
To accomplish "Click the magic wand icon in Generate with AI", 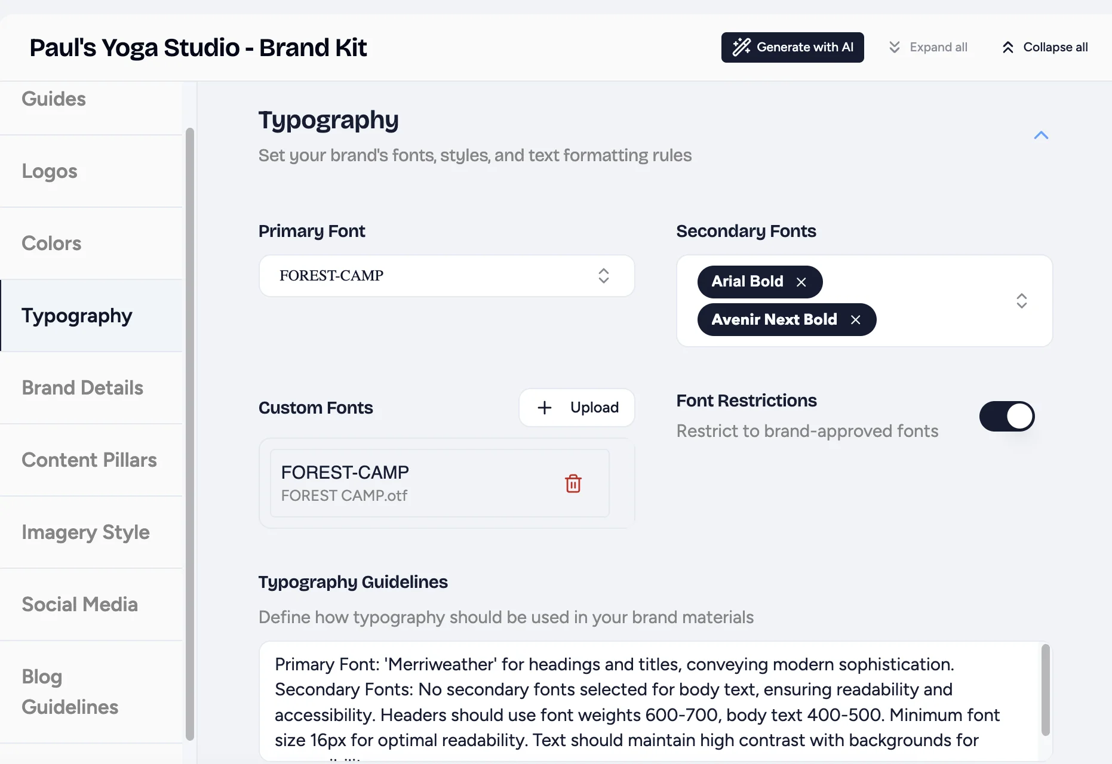I will (742, 47).
